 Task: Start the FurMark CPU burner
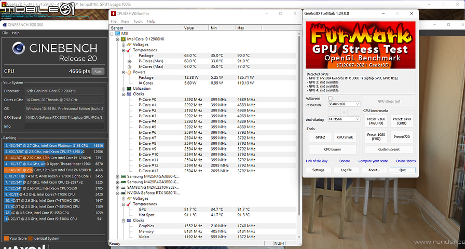coord(333,149)
